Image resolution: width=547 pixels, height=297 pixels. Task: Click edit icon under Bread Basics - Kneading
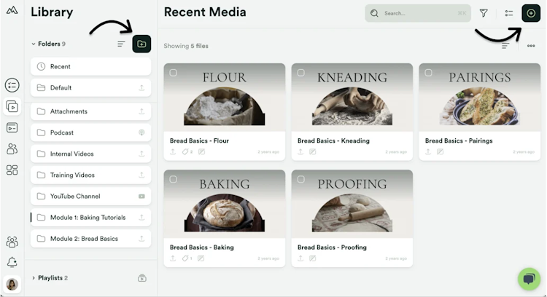coord(313,152)
